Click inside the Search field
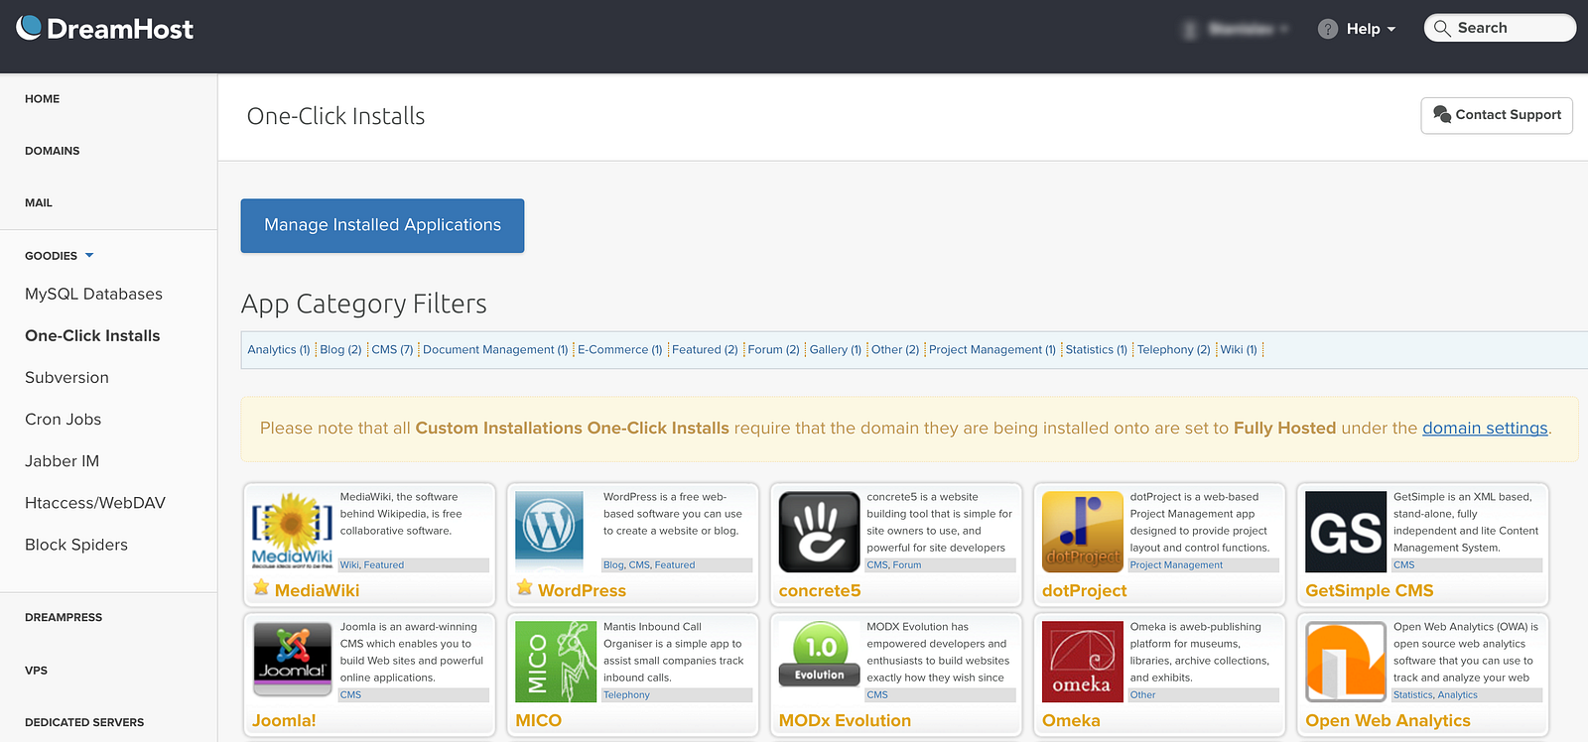This screenshot has width=1588, height=742. [1500, 28]
